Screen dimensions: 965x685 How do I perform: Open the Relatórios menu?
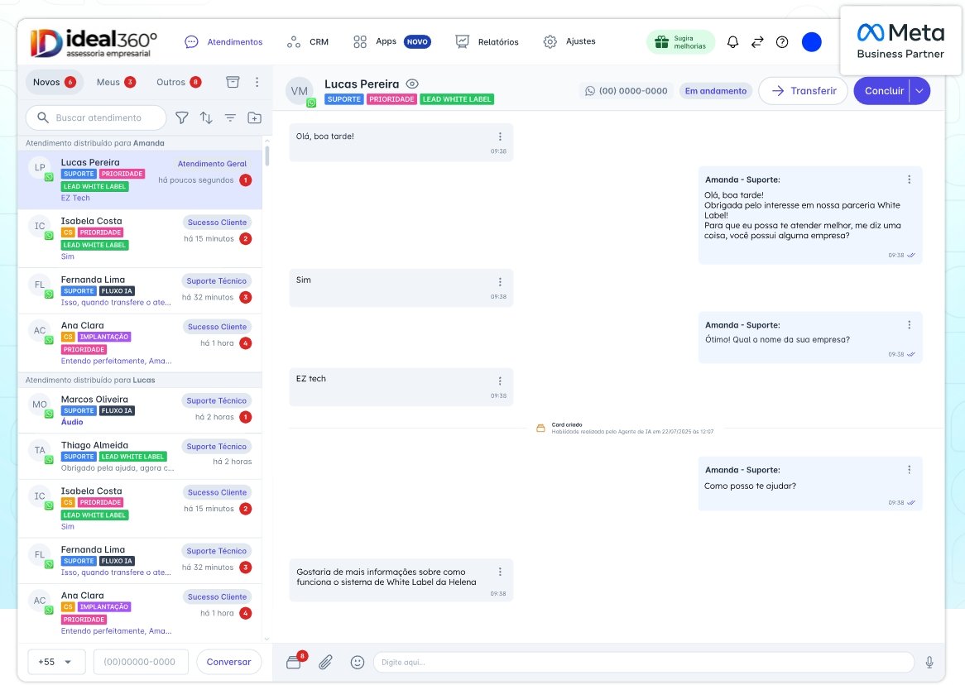pyautogui.click(x=498, y=41)
